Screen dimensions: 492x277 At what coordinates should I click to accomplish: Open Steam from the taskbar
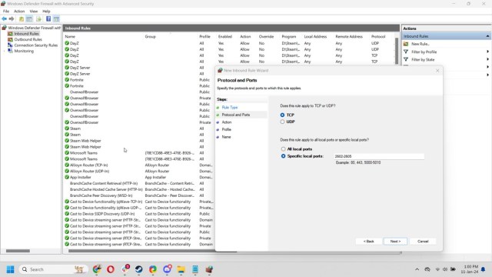tap(138, 269)
